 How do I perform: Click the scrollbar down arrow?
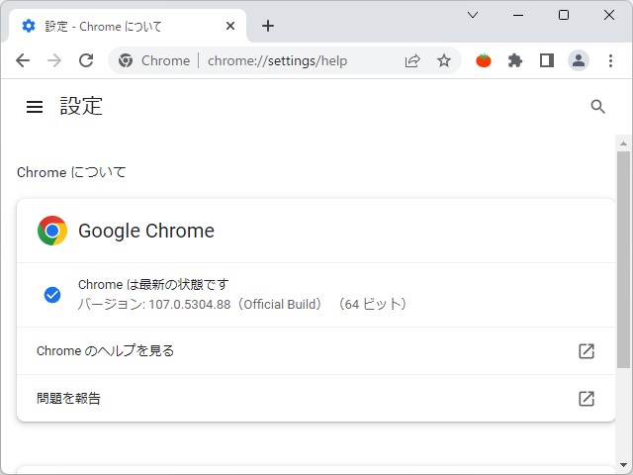[x=623, y=465]
